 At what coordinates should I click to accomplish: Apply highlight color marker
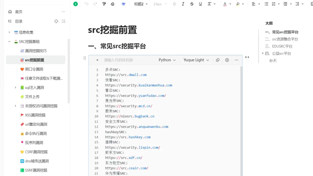coord(238,4)
